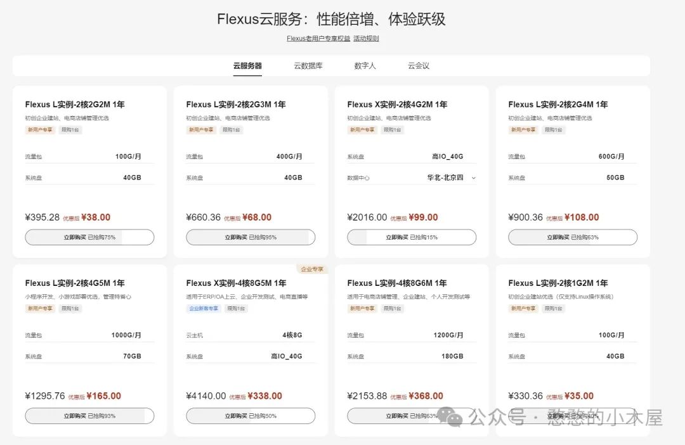The width and height of the screenshot is (685, 445).
Task: Select the blue 企业新客专享 tag
Action: click(204, 309)
